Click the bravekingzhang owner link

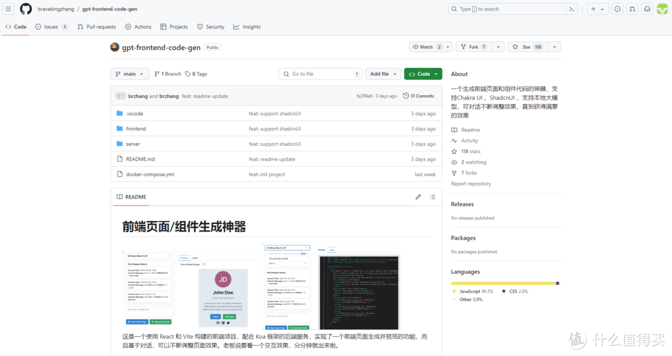click(56, 9)
